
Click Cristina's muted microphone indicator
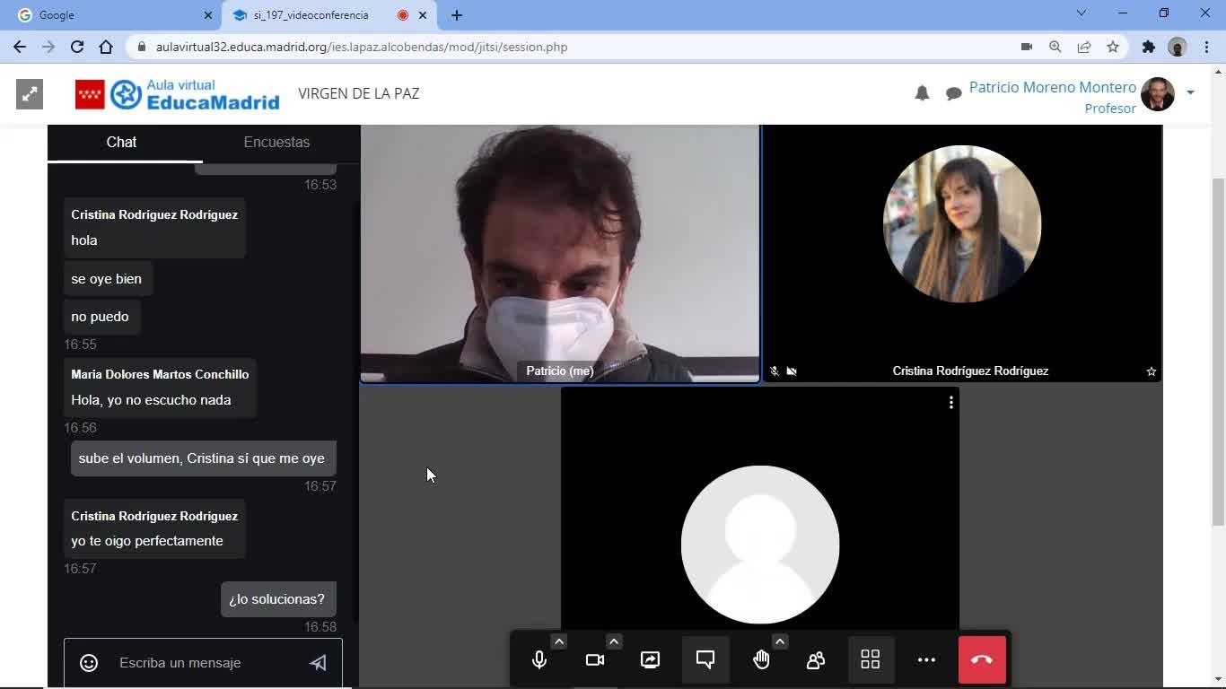pos(775,371)
